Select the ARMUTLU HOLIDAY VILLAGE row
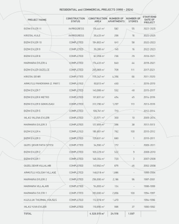This screenshot has height=224, width=179. coord(90,173)
